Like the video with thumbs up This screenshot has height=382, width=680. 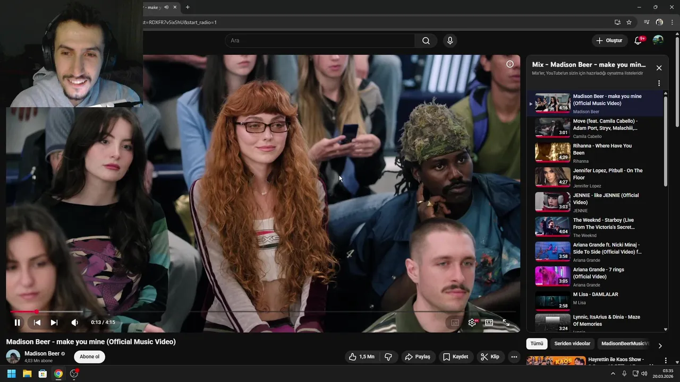[361, 357]
